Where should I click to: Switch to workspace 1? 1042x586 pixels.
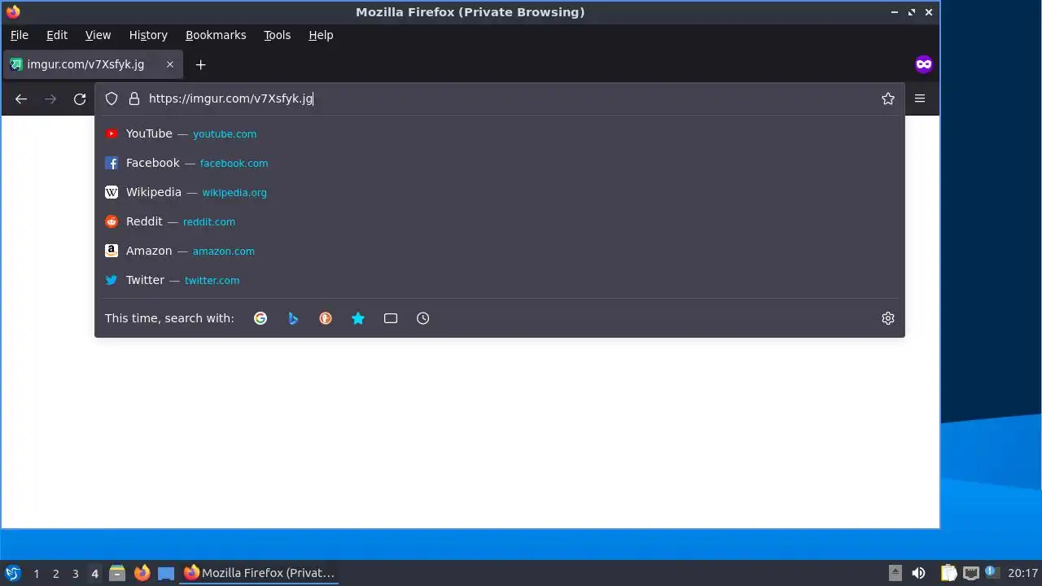coord(37,574)
